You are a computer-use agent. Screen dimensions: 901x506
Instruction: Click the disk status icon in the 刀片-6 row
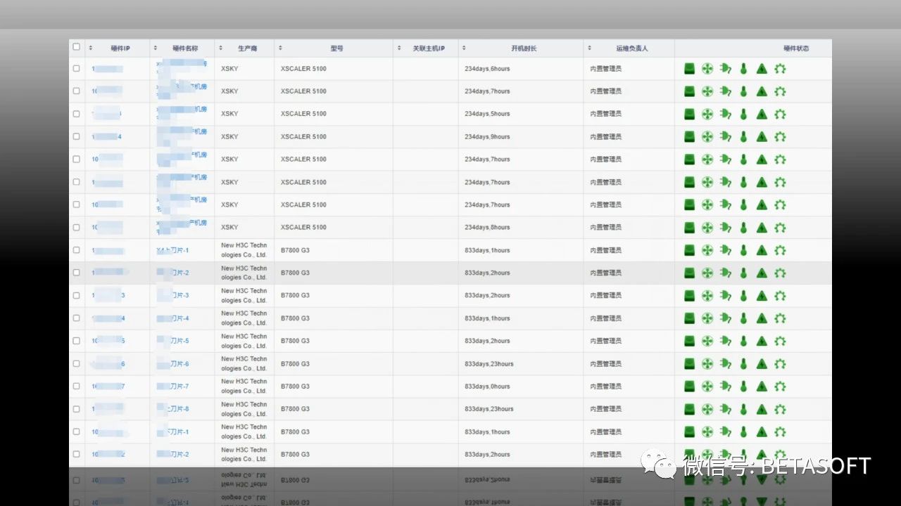click(690, 364)
